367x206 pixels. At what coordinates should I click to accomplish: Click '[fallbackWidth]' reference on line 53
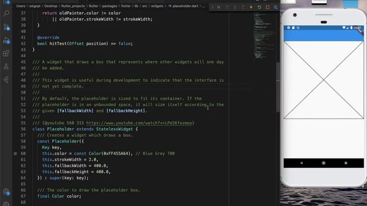pyautogui.click(x=75, y=110)
